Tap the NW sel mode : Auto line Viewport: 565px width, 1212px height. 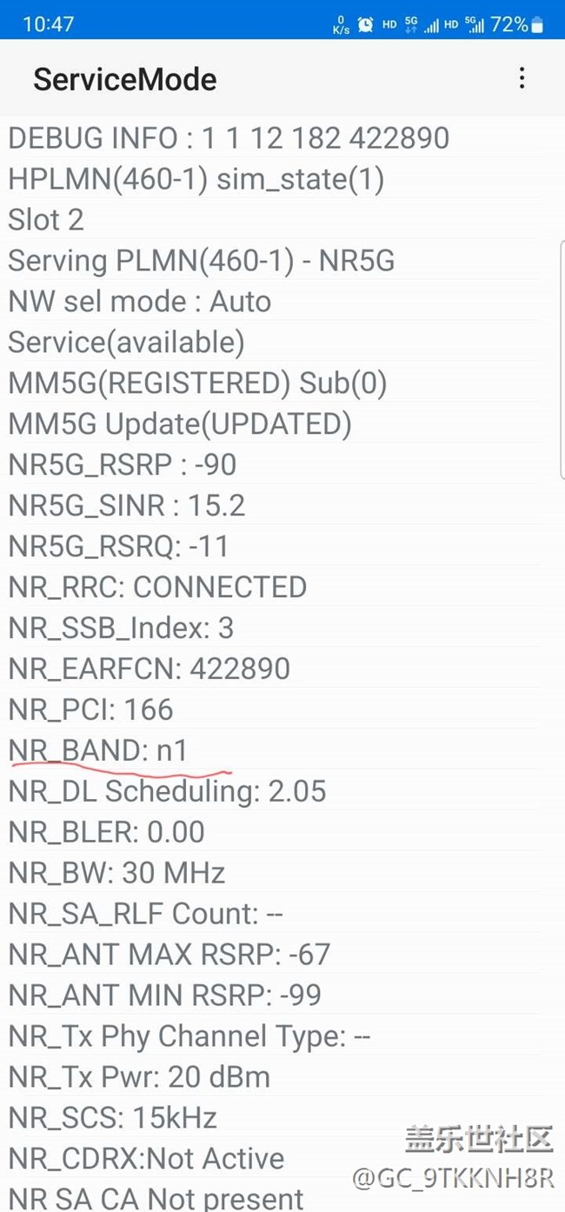(x=139, y=302)
